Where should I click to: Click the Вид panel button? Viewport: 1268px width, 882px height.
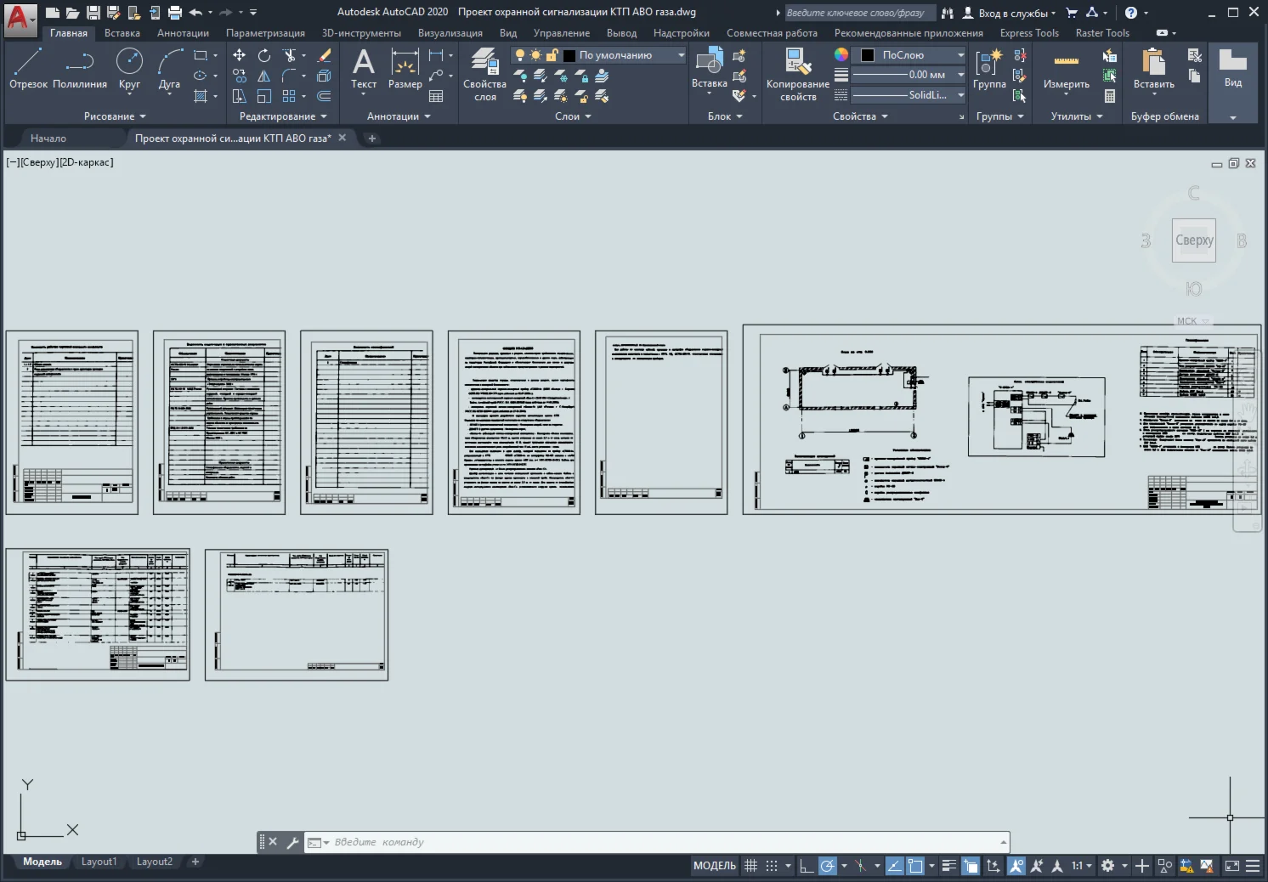pos(1233,82)
